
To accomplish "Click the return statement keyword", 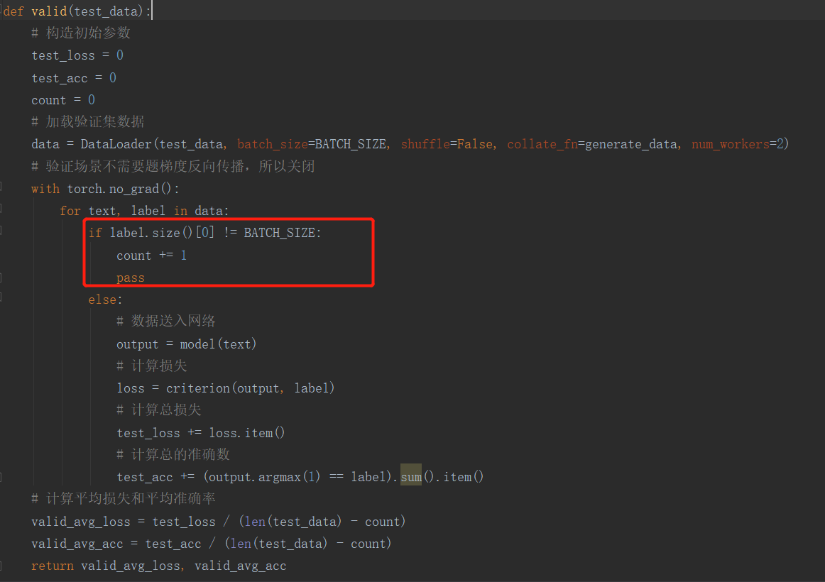I will tap(53, 565).
